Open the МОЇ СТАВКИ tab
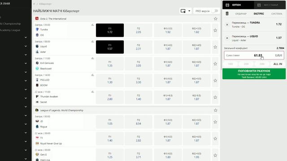Screen dimensions: 287x161 coord(270,5)
